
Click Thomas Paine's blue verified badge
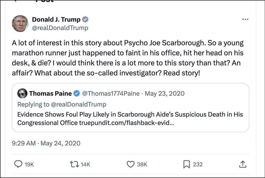coord(76,93)
